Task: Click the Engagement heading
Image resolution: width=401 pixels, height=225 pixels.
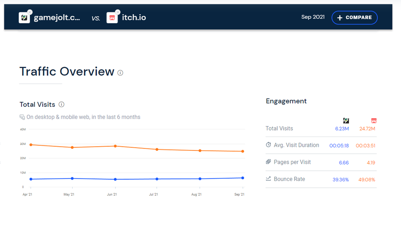Action: coord(286,101)
